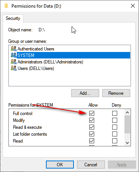Click the Administrators group icon
The height and width of the screenshot is (172, 139).
click(14, 62)
